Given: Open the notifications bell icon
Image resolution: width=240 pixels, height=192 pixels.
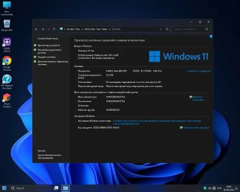Looking at the screenshot, I should pos(237,188).
